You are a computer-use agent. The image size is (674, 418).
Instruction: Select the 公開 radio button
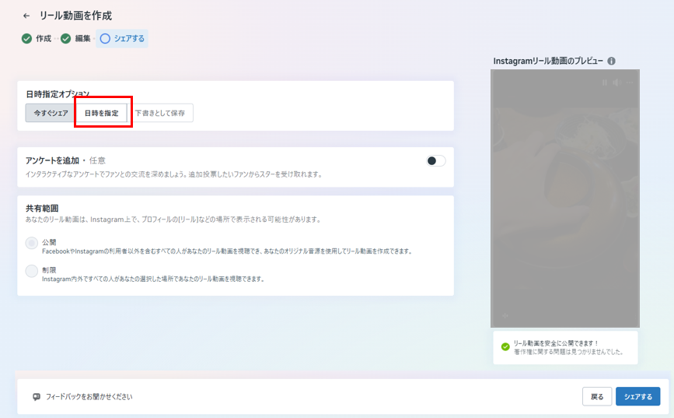[x=31, y=243]
